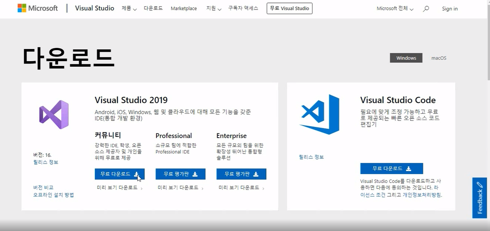Select the Windows platform toggle
Viewport: 490px width, 231px height.
pyautogui.click(x=406, y=58)
